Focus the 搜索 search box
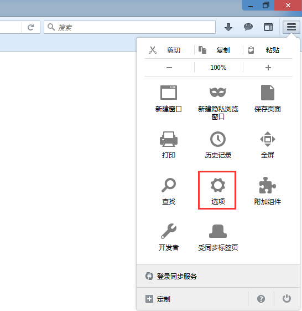 pyautogui.click(x=129, y=27)
